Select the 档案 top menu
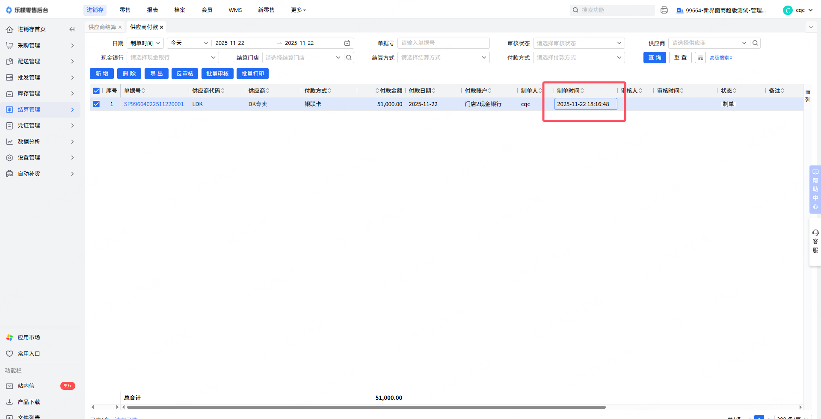Viewport: 821px width, 419px height. click(180, 10)
